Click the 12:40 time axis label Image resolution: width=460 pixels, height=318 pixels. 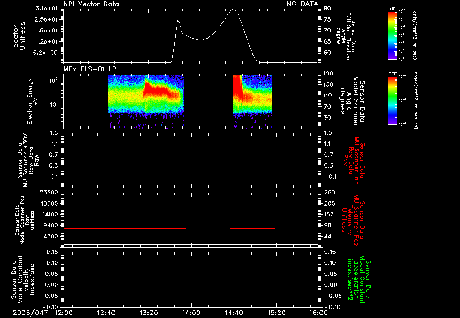pyautogui.click(x=106, y=313)
